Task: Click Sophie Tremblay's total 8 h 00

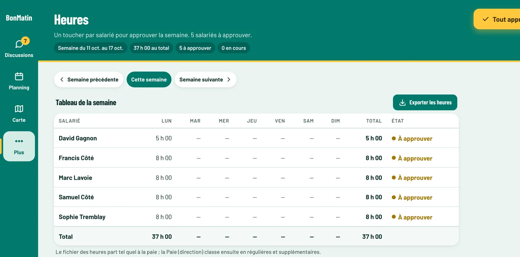Action: click(374, 217)
